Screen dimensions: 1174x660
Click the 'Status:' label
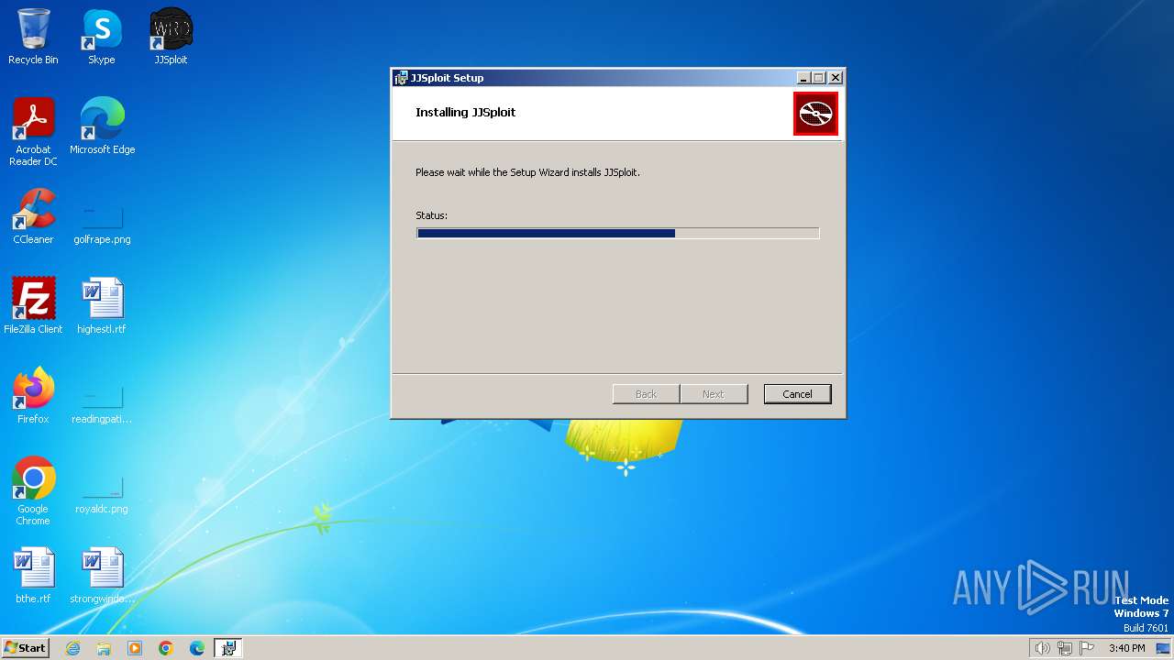coord(431,215)
